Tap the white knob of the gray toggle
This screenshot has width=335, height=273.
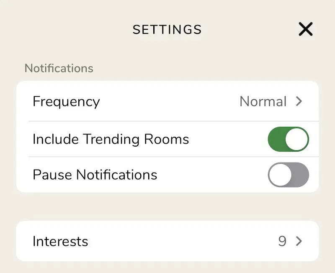tap(280, 175)
